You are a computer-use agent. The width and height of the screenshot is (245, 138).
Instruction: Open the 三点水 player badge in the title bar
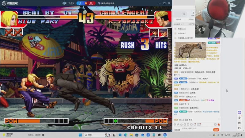[x=68, y=3]
